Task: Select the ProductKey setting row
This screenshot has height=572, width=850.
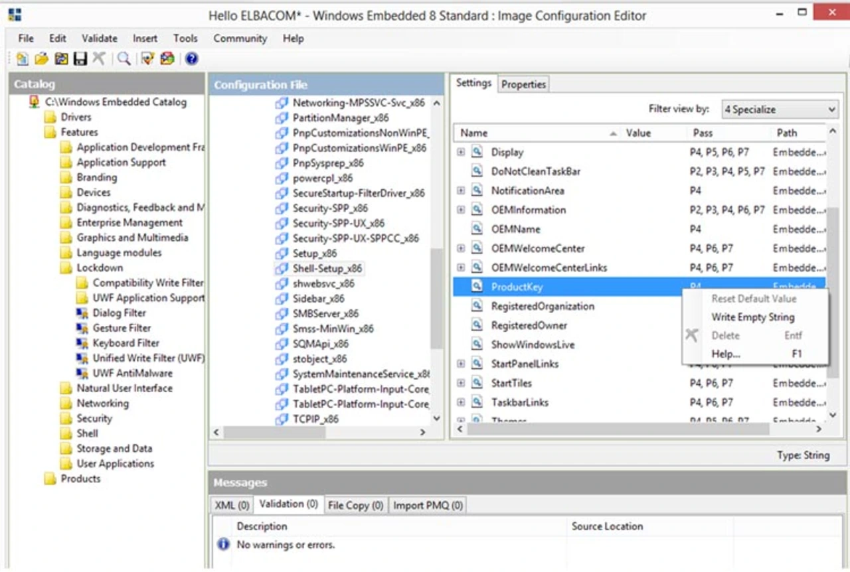Action: [639, 287]
